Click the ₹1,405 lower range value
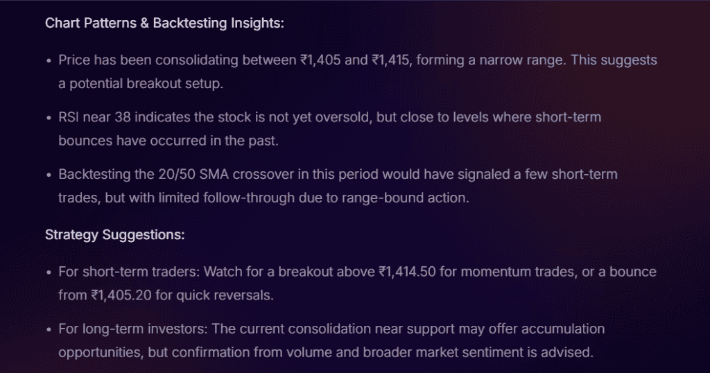 320,60
